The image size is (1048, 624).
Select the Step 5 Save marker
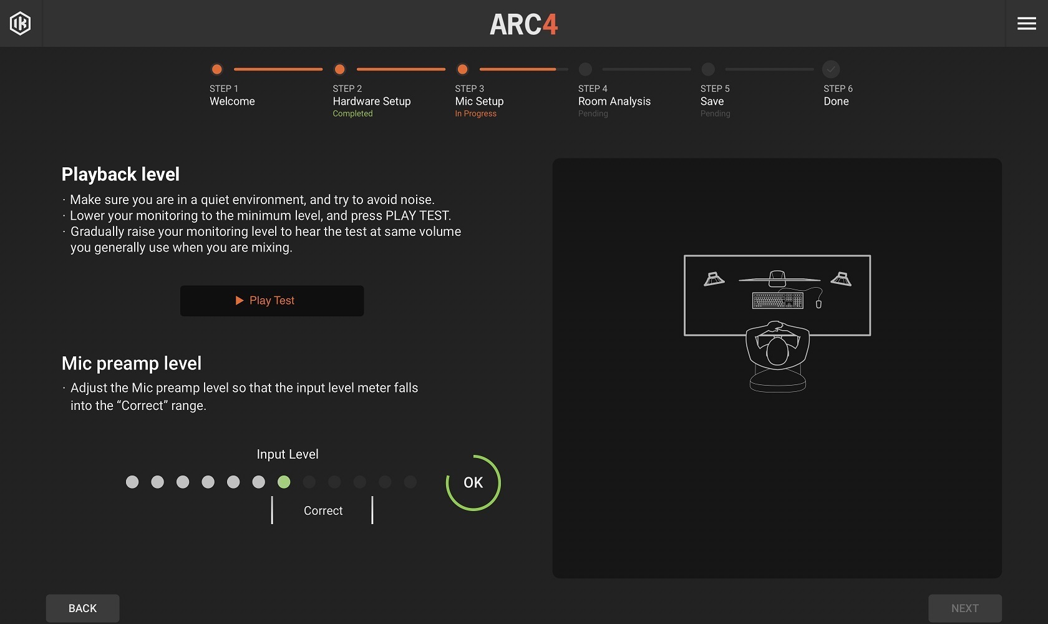(708, 69)
